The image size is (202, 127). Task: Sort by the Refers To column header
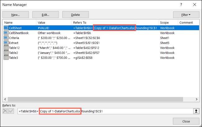[x=80, y=23]
